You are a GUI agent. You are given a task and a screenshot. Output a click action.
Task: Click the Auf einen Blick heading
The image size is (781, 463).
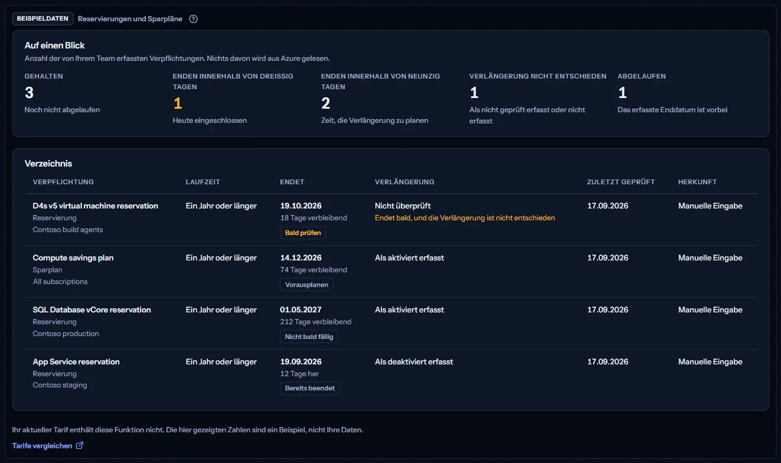pos(55,45)
